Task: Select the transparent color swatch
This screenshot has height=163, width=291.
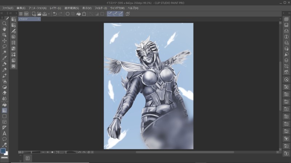Action: pyautogui.click(x=4, y=158)
